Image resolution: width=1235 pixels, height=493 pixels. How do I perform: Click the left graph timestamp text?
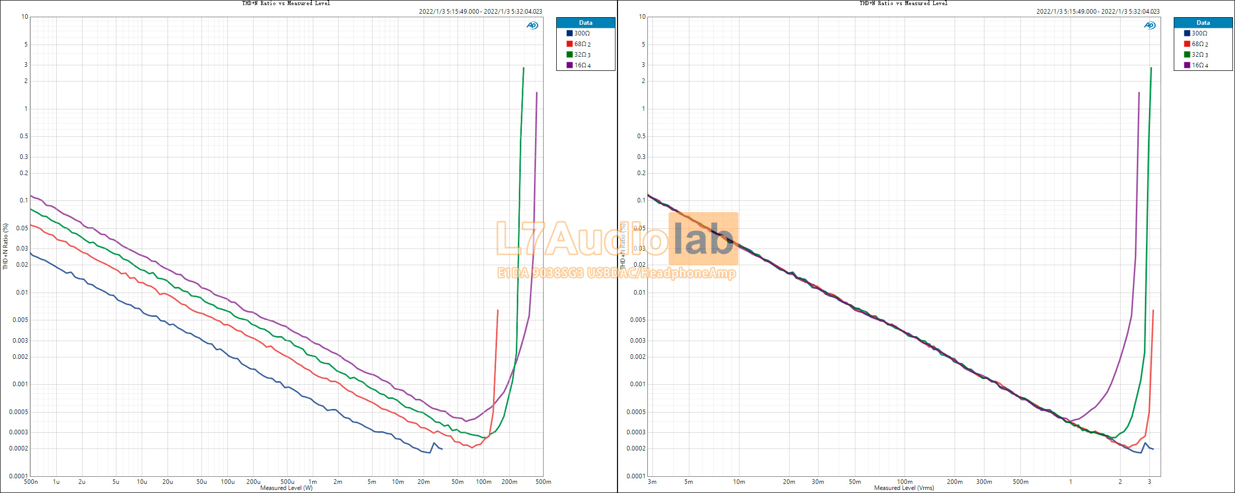480,12
